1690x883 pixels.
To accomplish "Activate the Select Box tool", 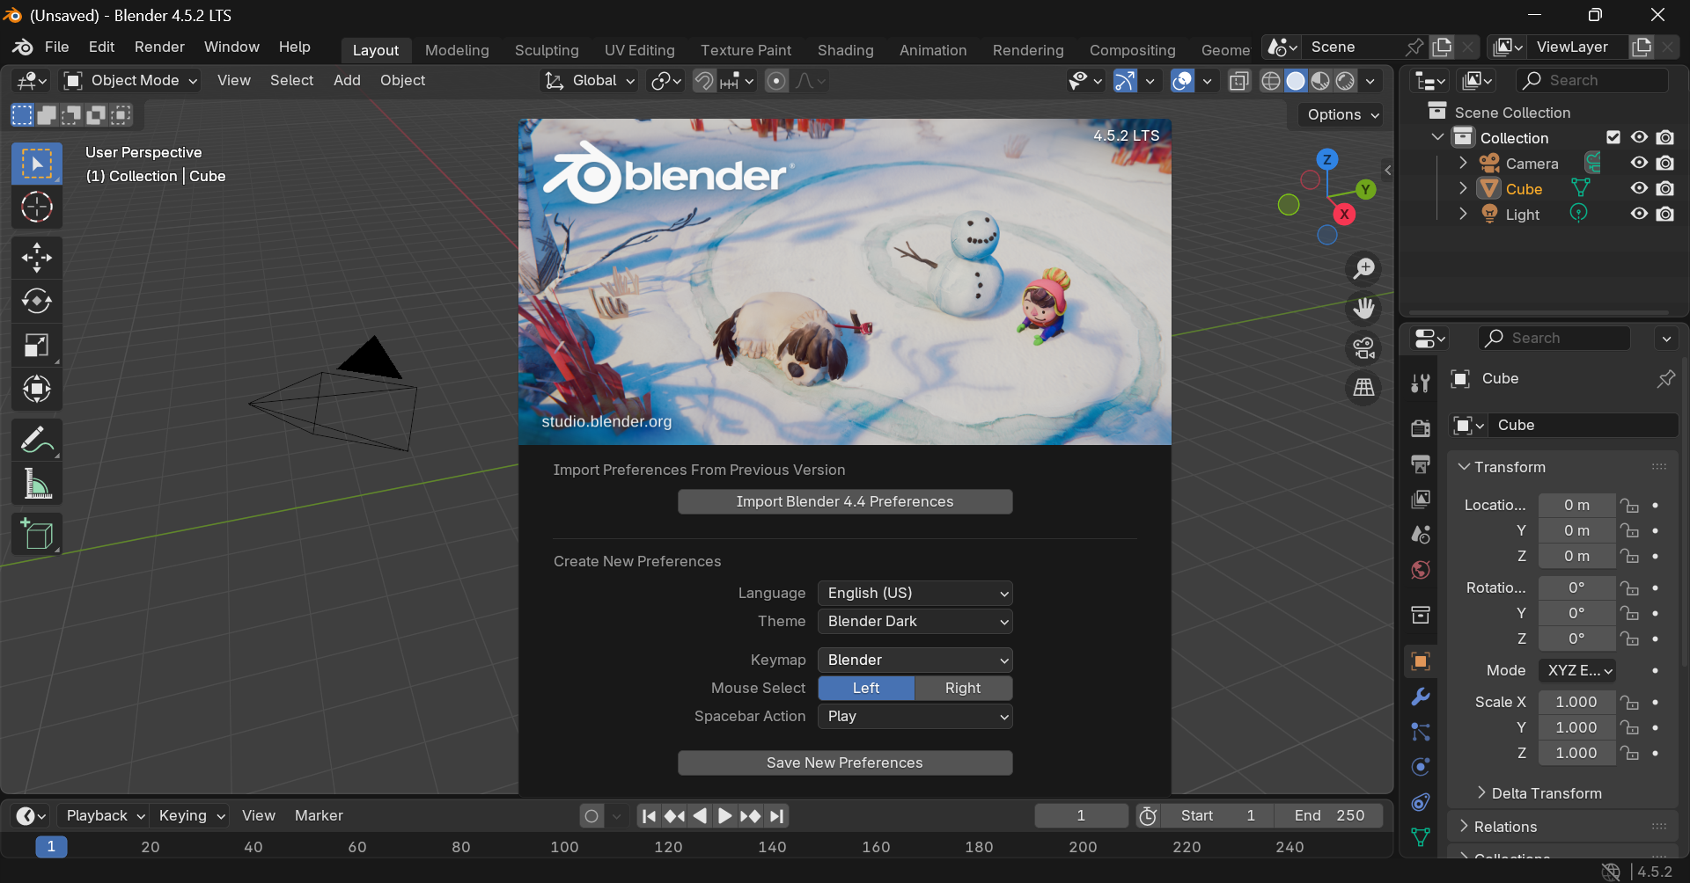I will pyautogui.click(x=36, y=164).
